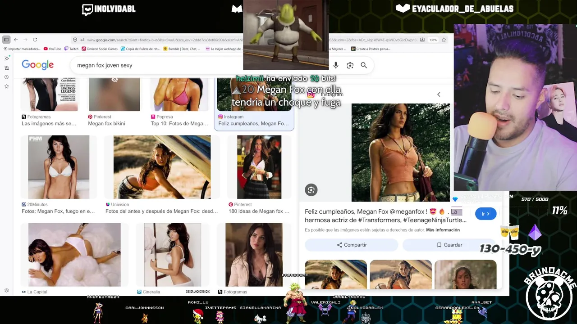Click the install/save page icon in address bar

(x=422, y=40)
